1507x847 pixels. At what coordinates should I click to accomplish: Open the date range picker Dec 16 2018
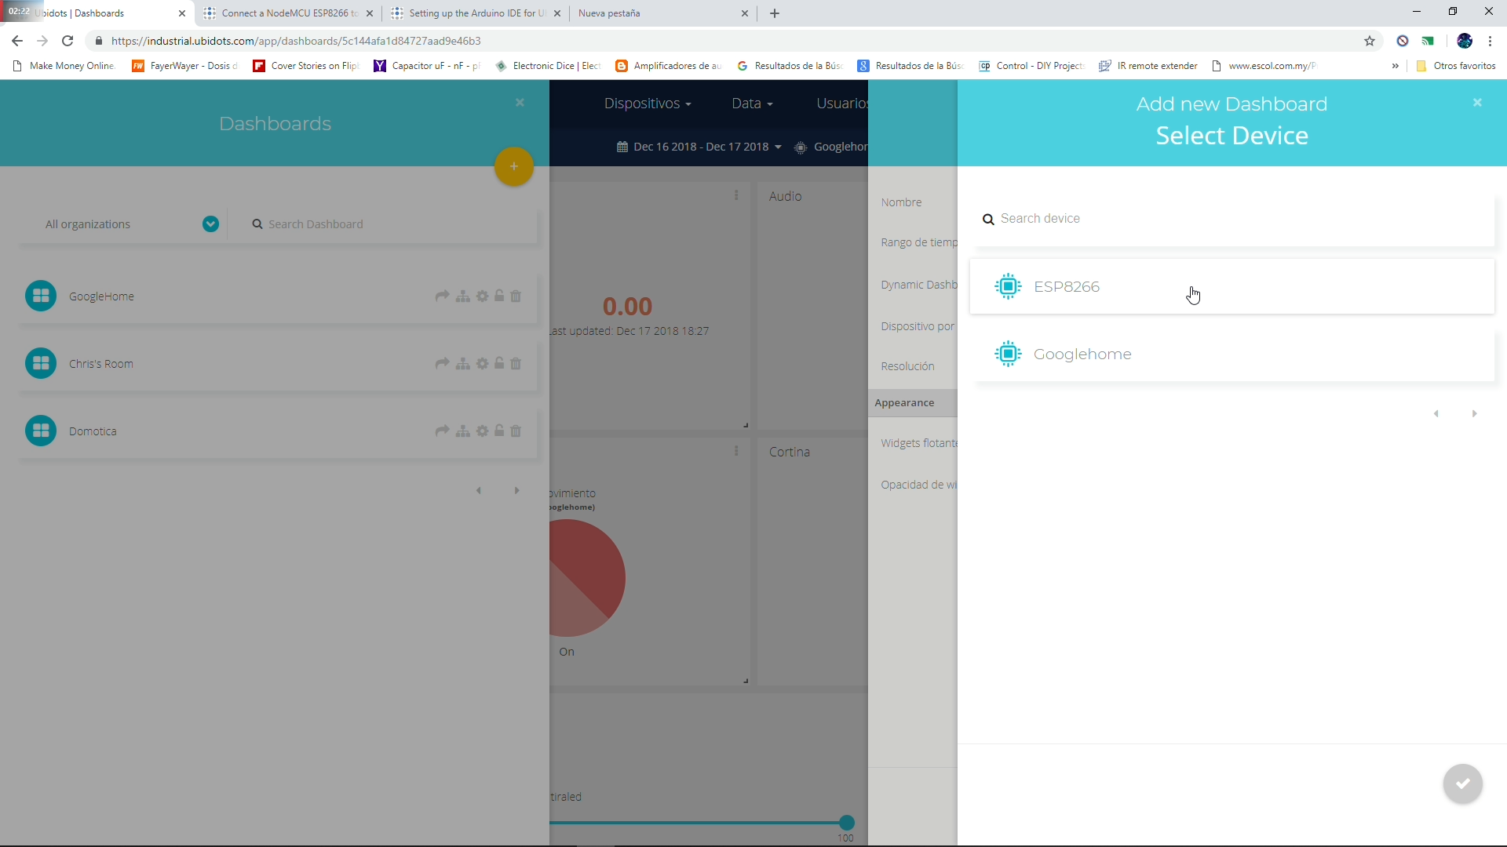[x=699, y=147]
